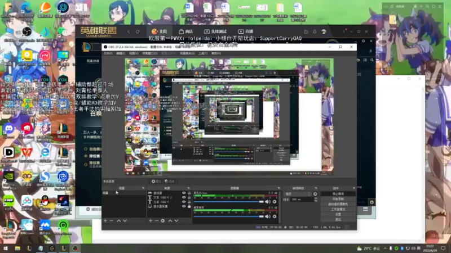Move scene down in Scenes panel
451x253 pixels.
(x=125, y=220)
